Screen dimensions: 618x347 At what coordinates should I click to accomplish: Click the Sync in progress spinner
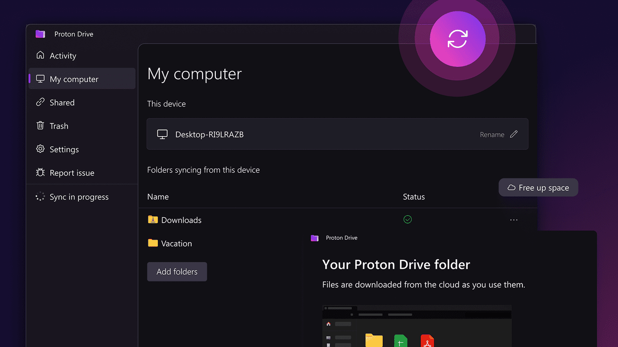40,197
